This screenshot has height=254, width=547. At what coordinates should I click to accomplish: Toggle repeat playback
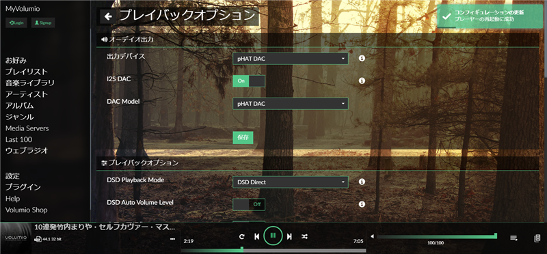[242, 236]
